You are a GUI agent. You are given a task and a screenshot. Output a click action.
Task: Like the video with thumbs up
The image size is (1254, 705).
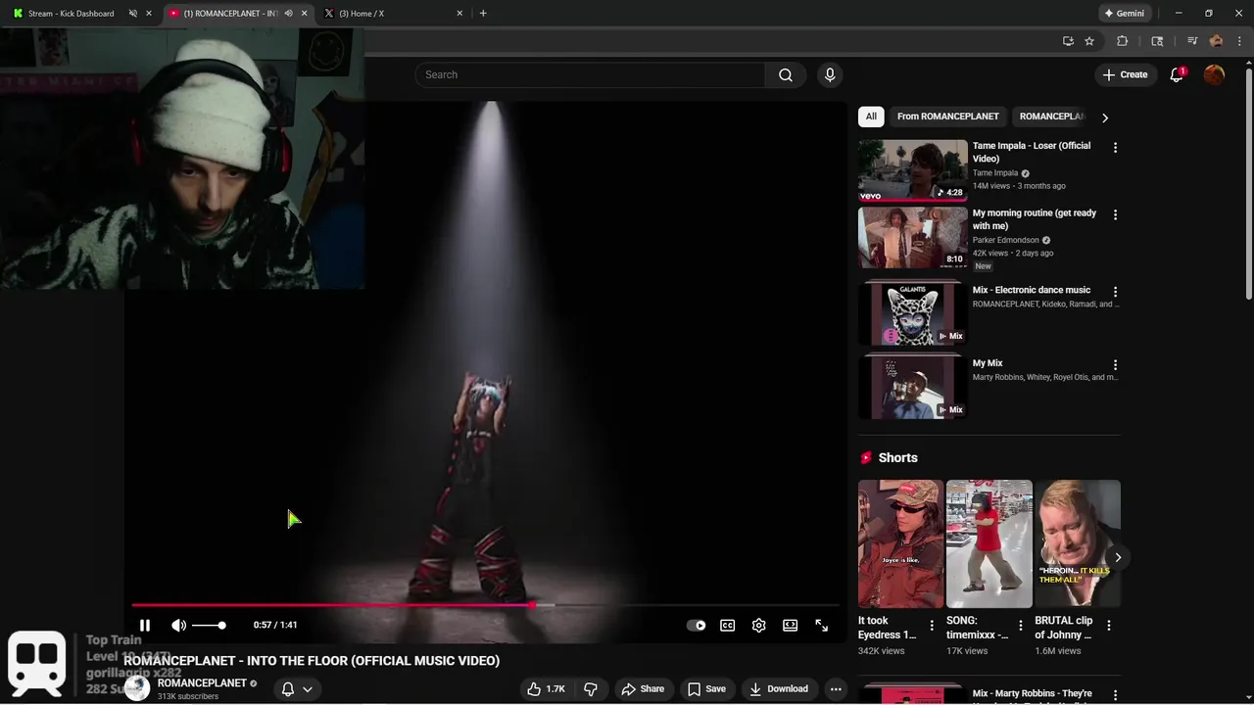pos(547,689)
